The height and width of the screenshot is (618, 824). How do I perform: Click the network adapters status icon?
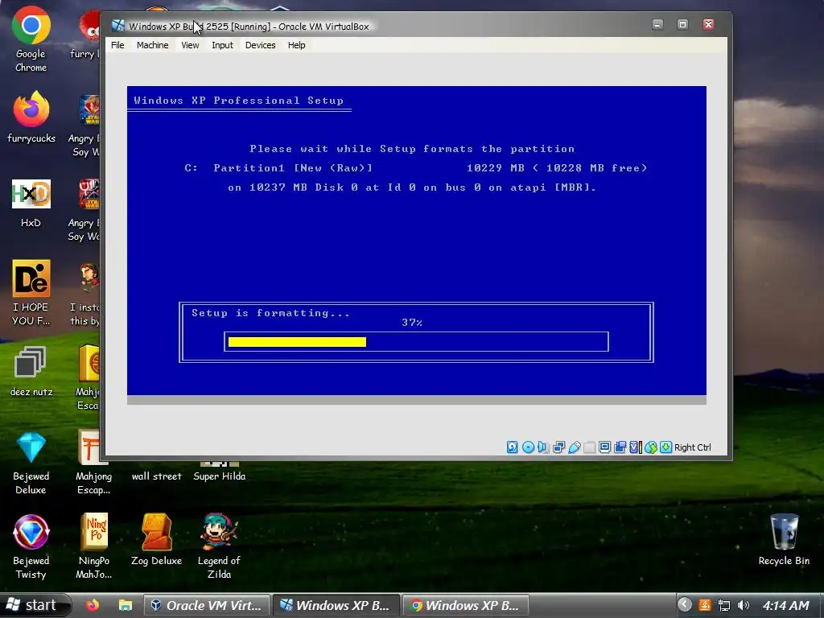558,447
